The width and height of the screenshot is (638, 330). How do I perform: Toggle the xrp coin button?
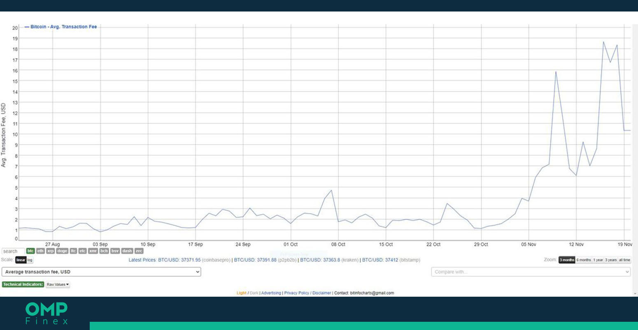(x=51, y=251)
